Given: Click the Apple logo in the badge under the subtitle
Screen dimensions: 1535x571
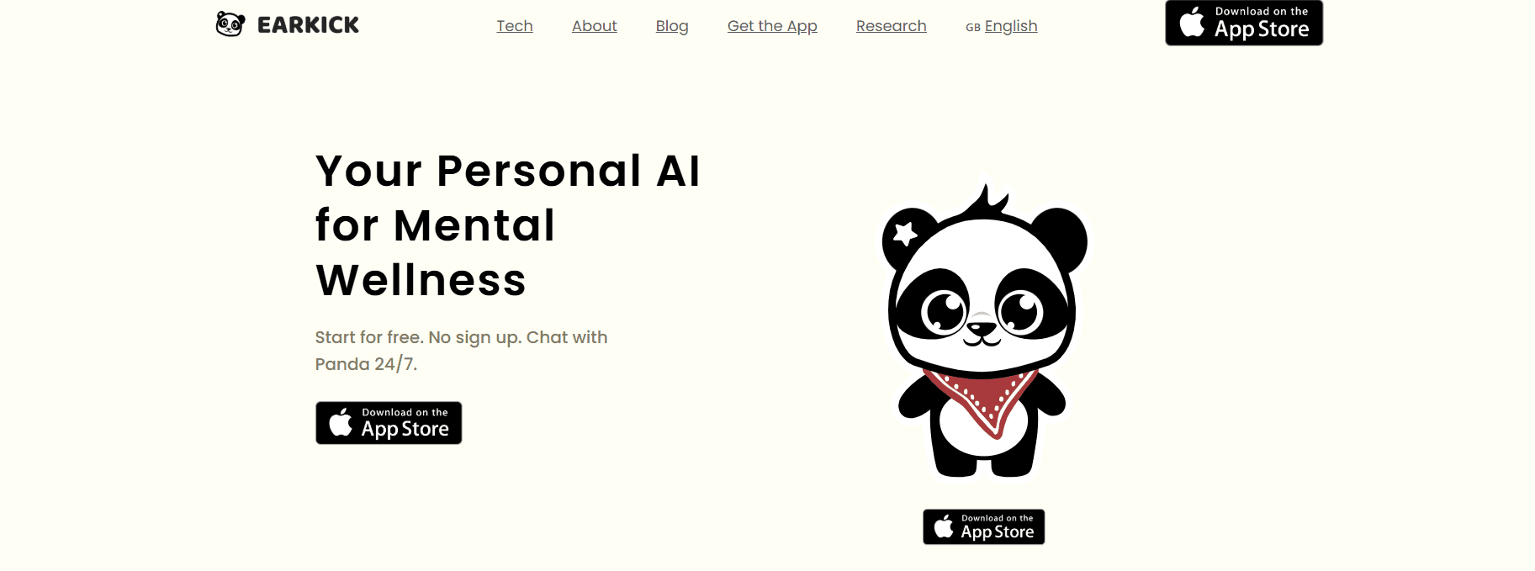Looking at the screenshot, I should (341, 422).
